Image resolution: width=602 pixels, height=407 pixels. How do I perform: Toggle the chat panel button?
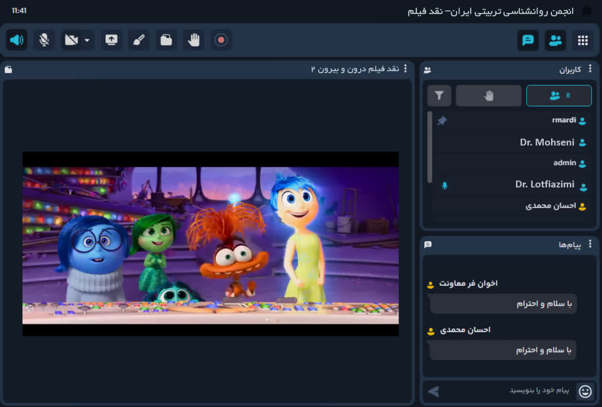528,40
